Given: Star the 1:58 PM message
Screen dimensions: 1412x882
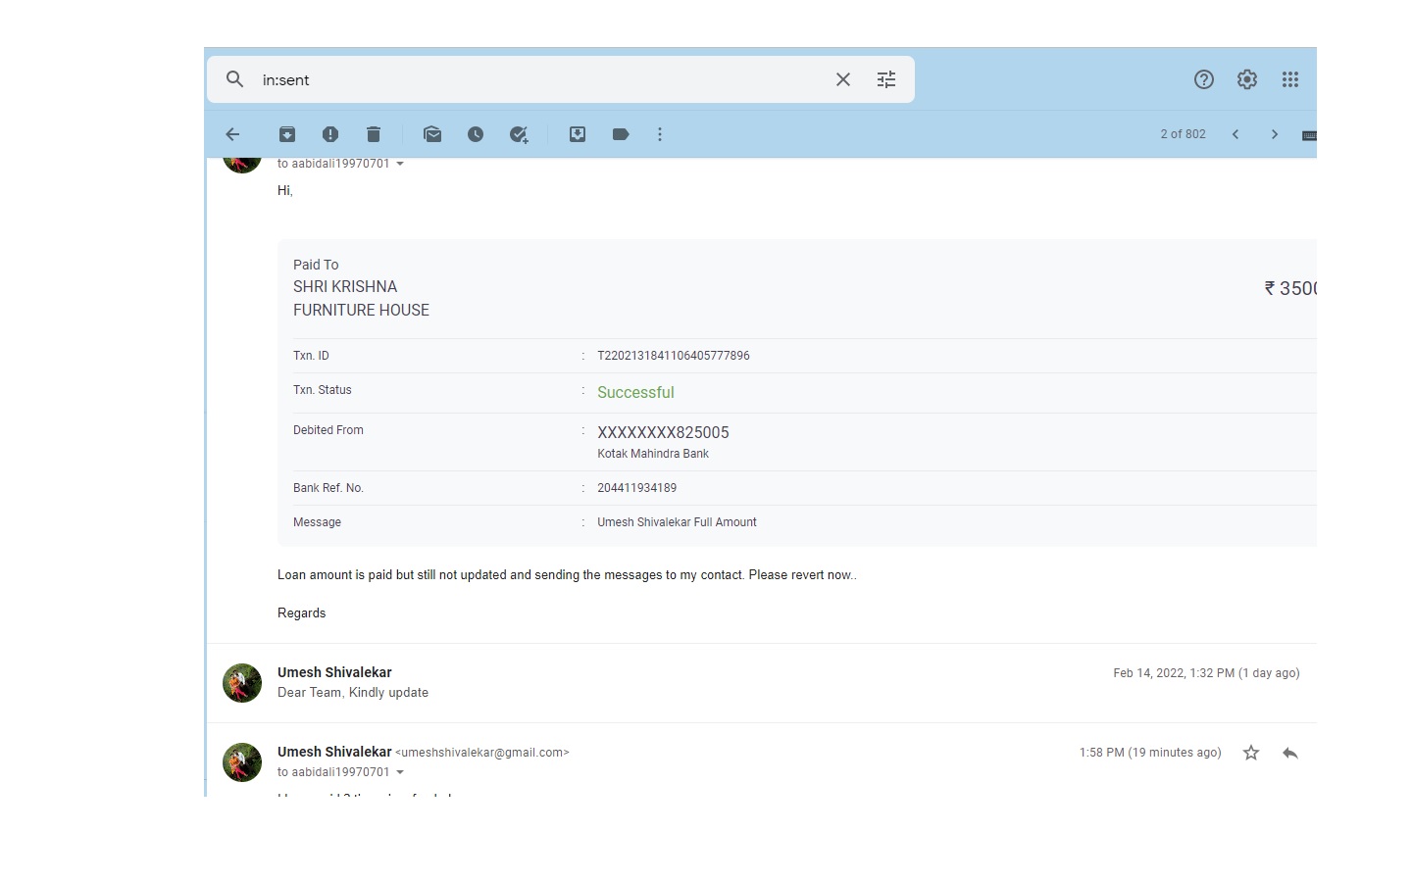Looking at the screenshot, I should click(x=1251, y=753).
